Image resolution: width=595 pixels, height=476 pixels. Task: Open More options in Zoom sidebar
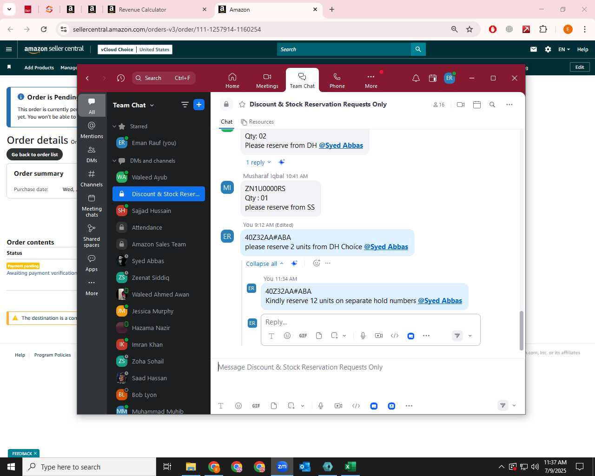(92, 287)
